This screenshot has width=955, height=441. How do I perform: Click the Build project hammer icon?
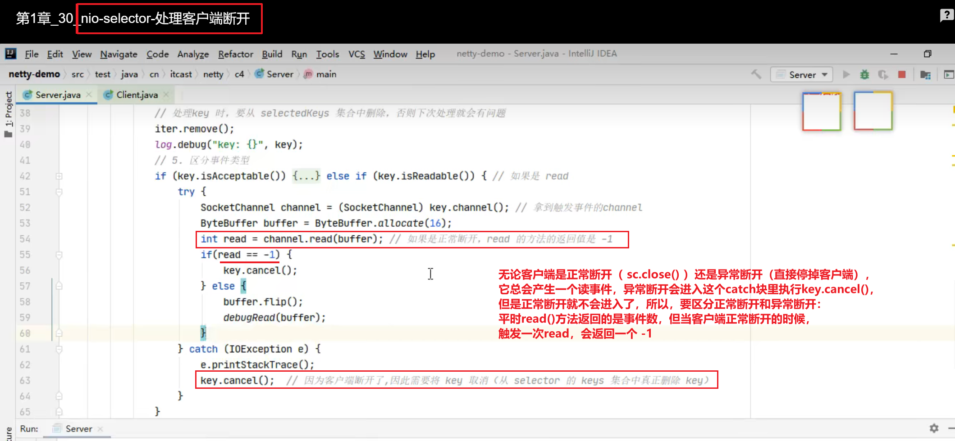click(x=756, y=74)
